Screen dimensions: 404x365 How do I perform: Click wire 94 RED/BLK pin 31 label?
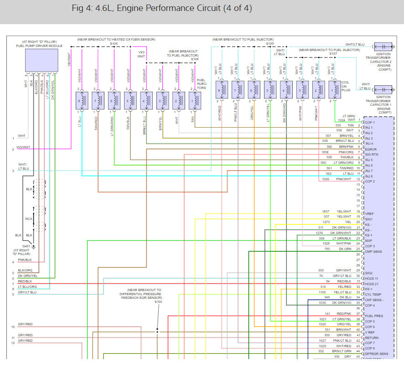point(338,281)
